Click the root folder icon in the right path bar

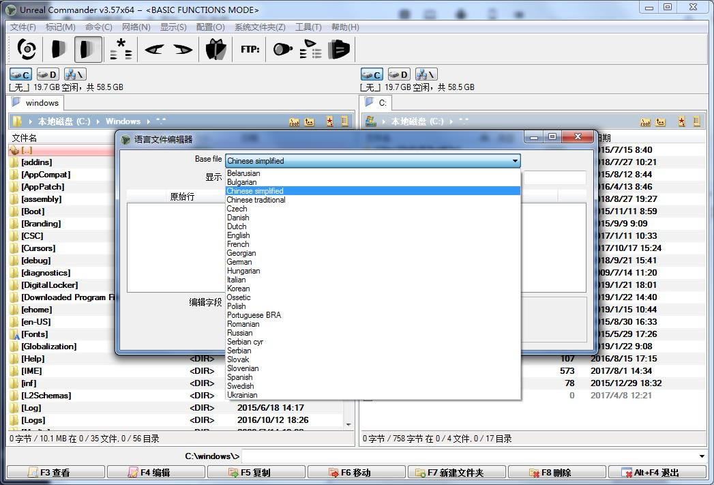click(x=646, y=121)
